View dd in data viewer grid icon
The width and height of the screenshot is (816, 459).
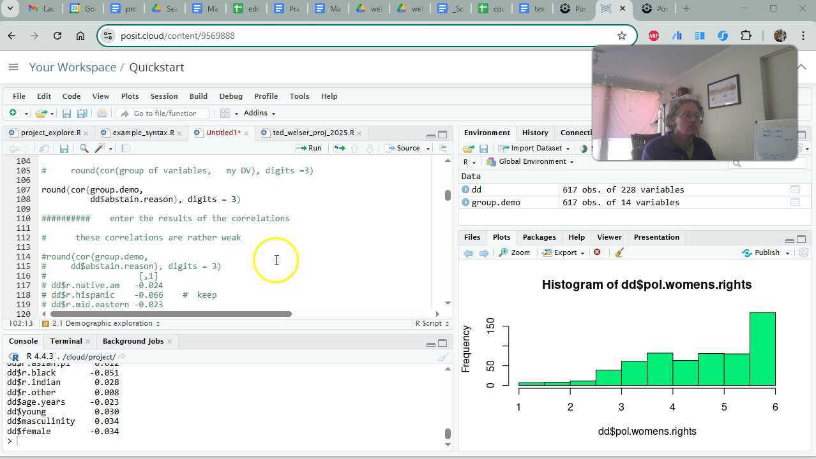coord(795,189)
